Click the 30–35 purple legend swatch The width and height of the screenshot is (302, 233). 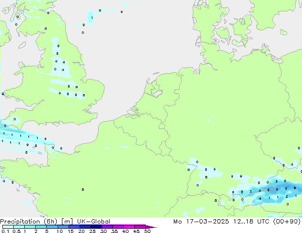click(107, 227)
